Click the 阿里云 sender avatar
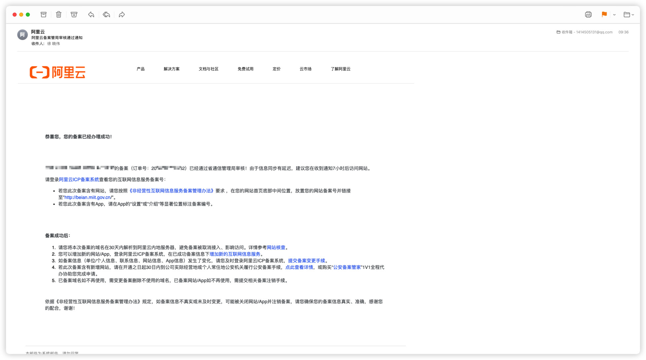The image size is (646, 360). pyautogui.click(x=22, y=35)
